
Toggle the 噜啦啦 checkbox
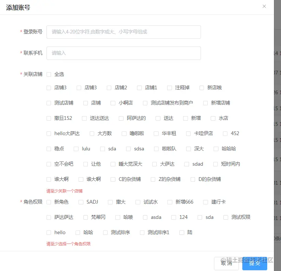(124, 134)
